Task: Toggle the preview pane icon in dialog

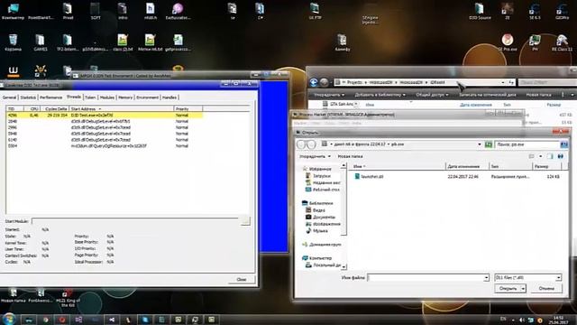Action: (550, 156)
